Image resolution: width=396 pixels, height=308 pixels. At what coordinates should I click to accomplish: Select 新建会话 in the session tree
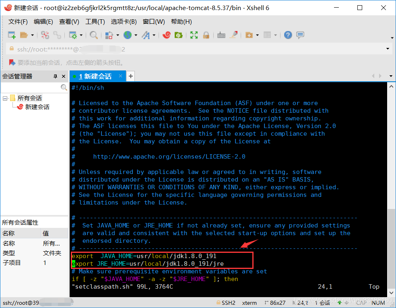coord(37,107)
